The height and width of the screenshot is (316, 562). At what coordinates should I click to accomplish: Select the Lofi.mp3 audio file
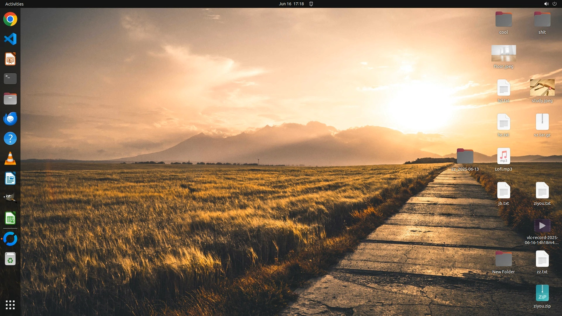503,156
